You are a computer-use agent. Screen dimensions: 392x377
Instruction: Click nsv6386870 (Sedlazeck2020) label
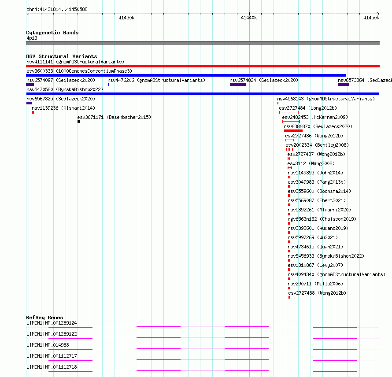tap(318, 126)
